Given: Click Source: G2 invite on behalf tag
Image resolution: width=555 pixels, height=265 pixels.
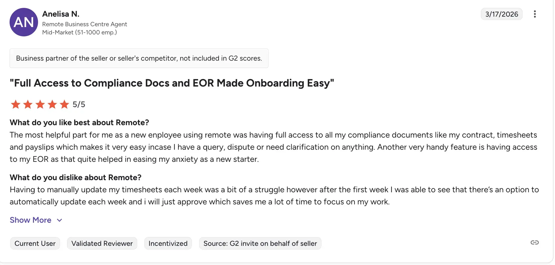Looking at the screenshot, I should tap(260, 243).
